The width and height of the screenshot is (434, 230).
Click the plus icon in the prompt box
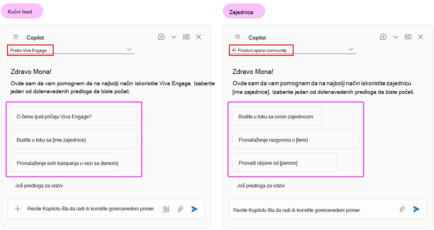coord(18,209)
